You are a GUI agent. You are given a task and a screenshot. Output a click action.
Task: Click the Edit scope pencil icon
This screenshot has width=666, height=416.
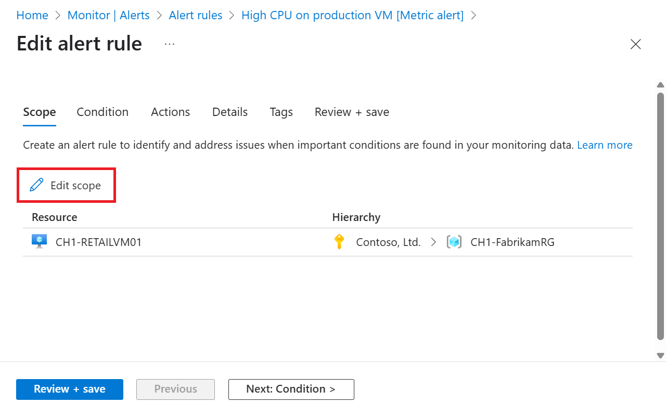pos(36,185)
